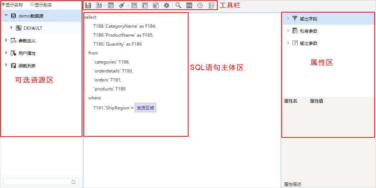376x188 pixels.
Task: Click the line `orders` T191
Action: [x=108, y=80]
